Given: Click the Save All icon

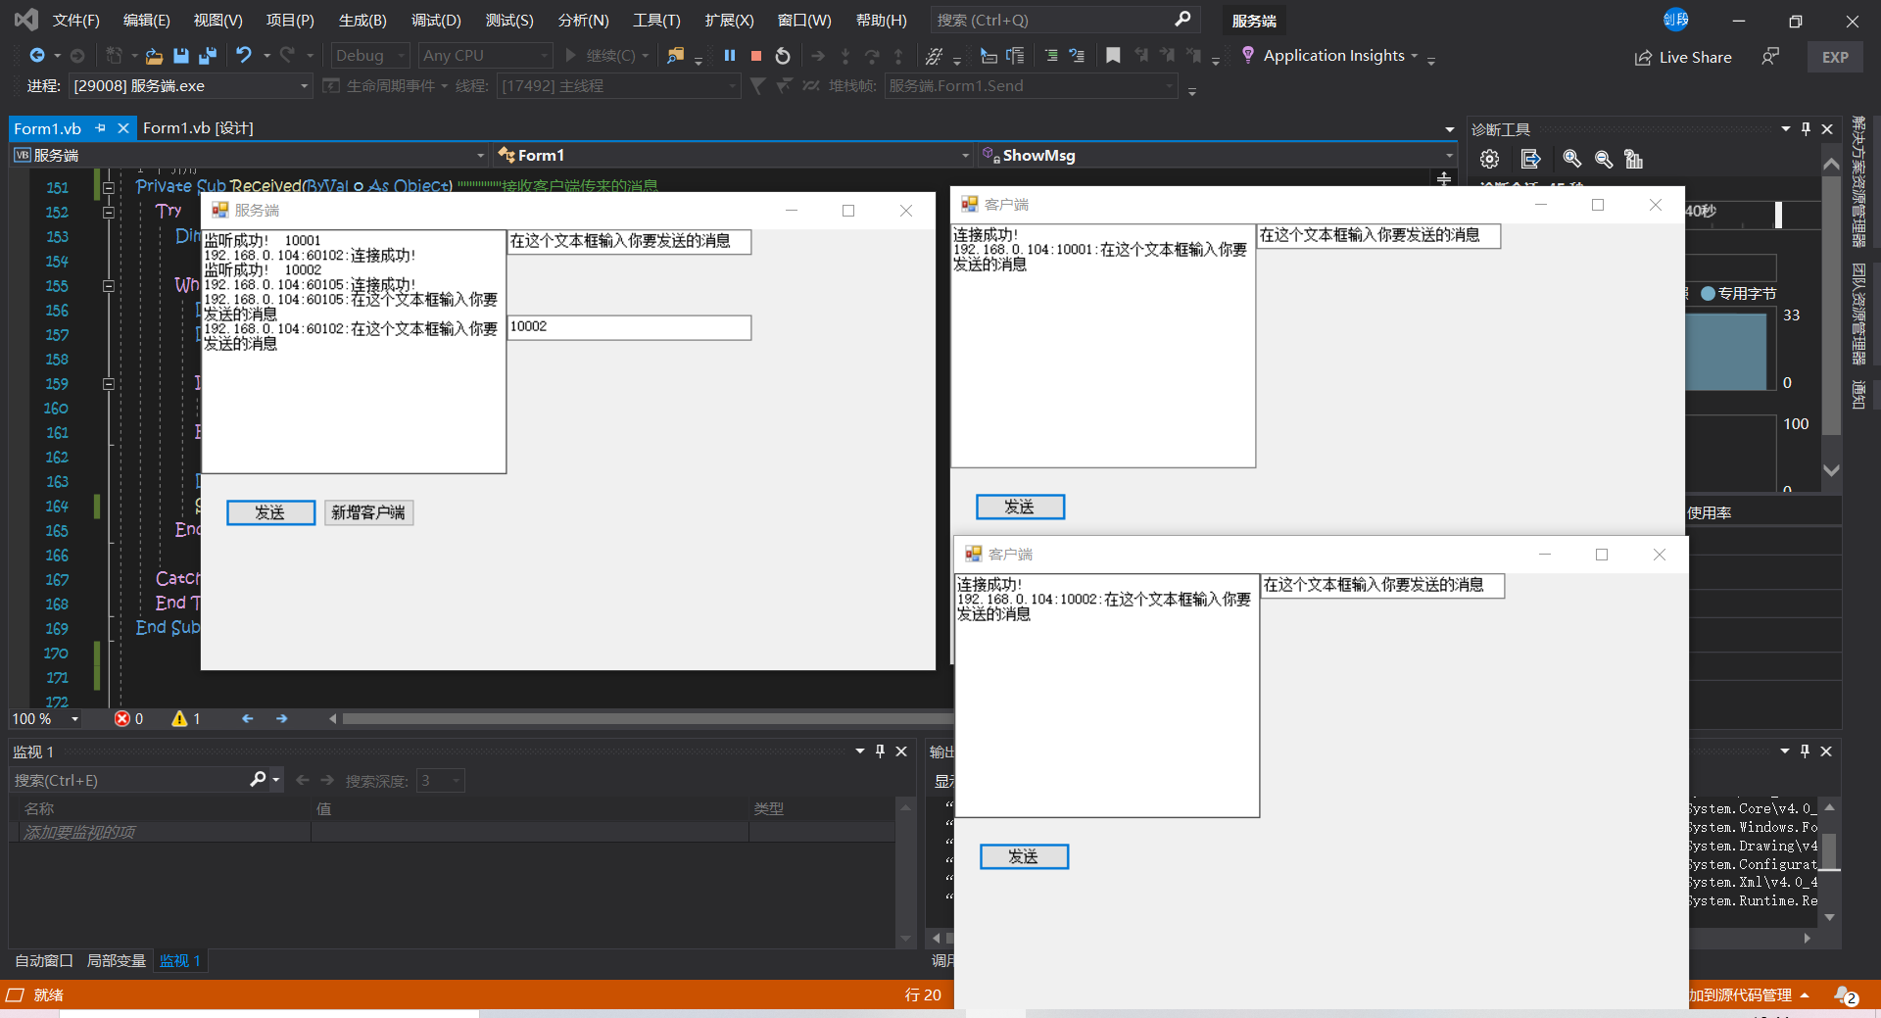Looking at the screenshot, I should tap(207, 56).
